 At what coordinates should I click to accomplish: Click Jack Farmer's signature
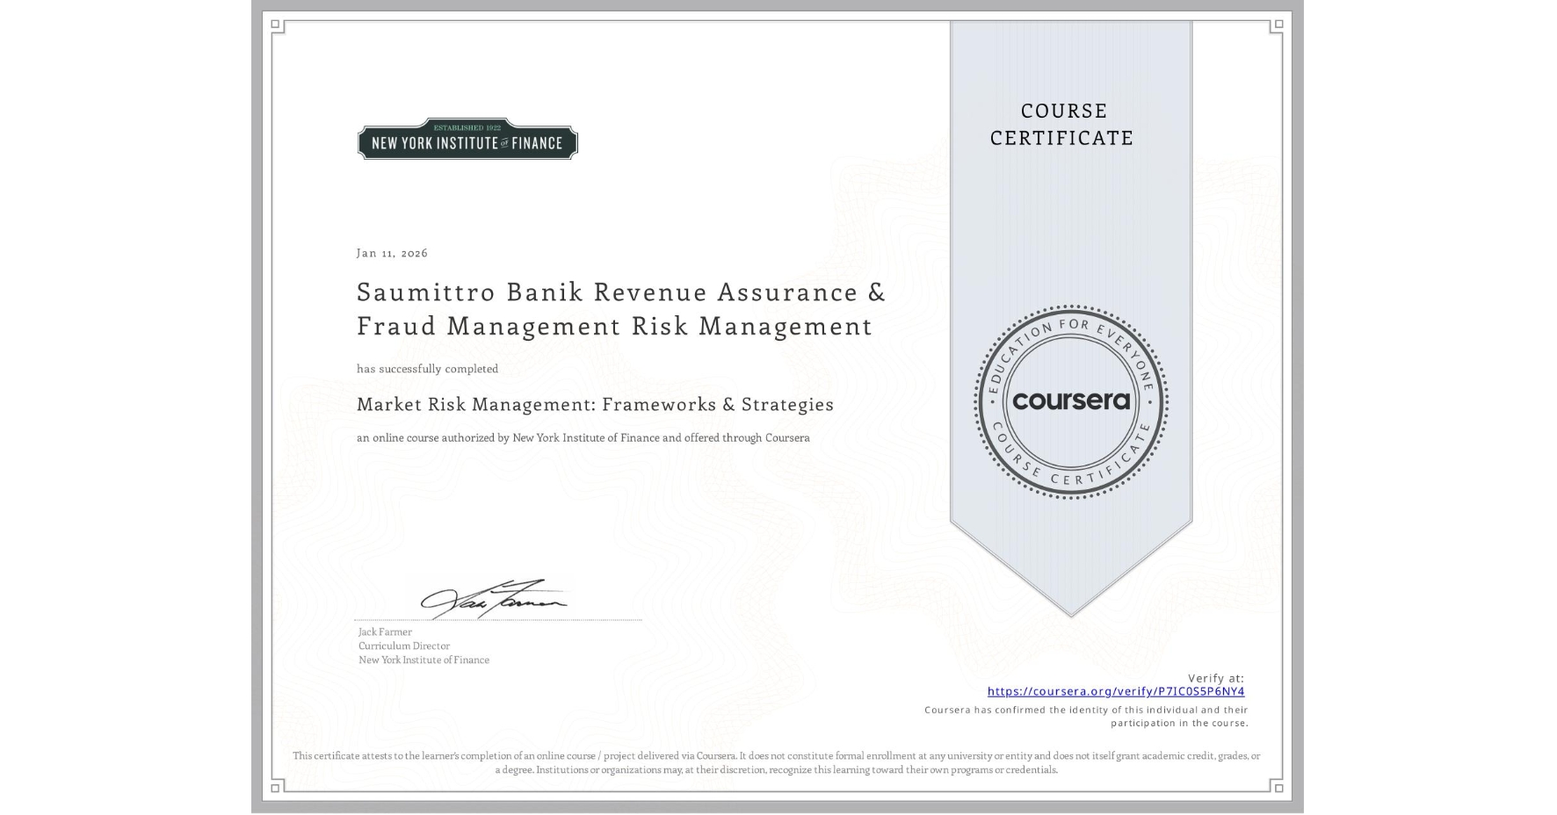click(494, 599)
